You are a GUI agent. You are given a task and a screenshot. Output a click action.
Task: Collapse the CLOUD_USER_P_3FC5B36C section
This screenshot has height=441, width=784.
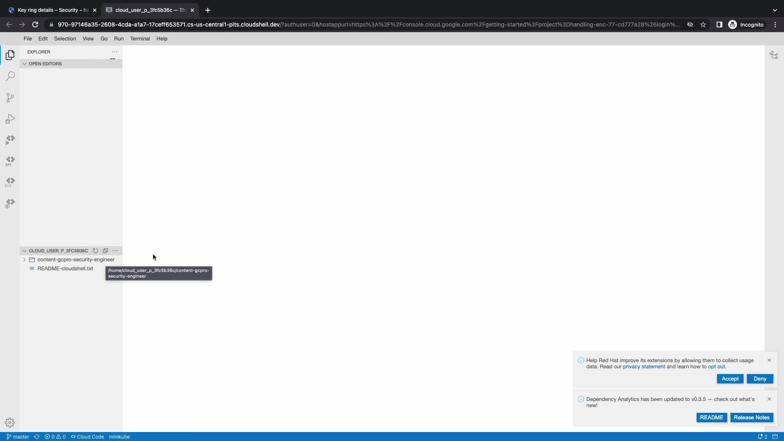coord(58,251)
